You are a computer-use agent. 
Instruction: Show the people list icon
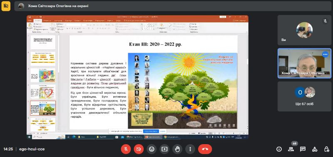click(291, 149)
